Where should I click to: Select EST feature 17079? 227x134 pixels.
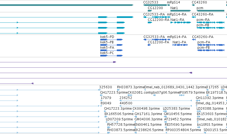[x=101, y=101]
